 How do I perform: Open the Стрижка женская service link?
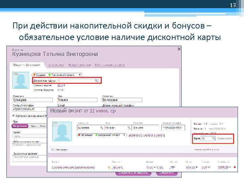point(73,167)
